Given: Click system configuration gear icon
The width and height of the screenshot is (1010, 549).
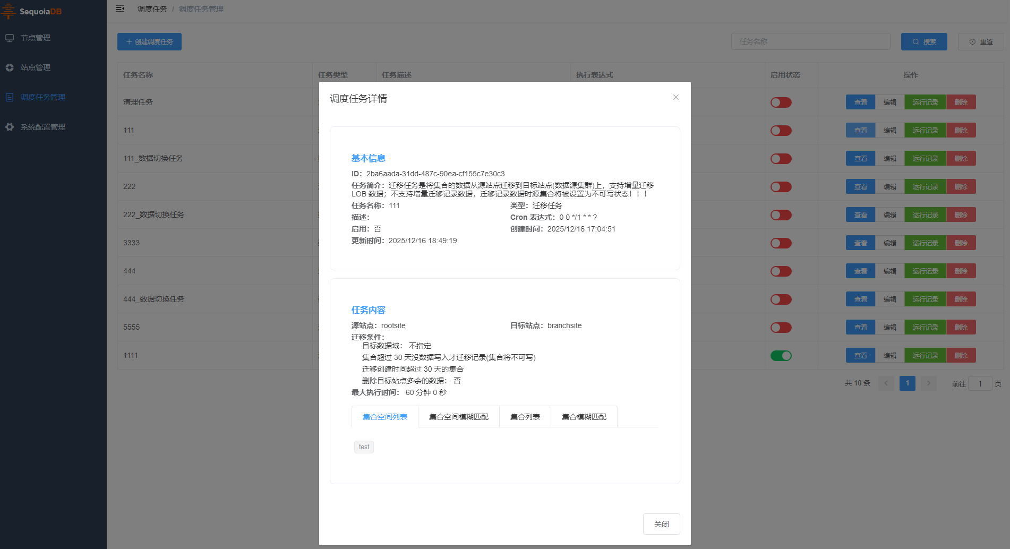Looking at the screenshot, I should click(x=10, y=127).
